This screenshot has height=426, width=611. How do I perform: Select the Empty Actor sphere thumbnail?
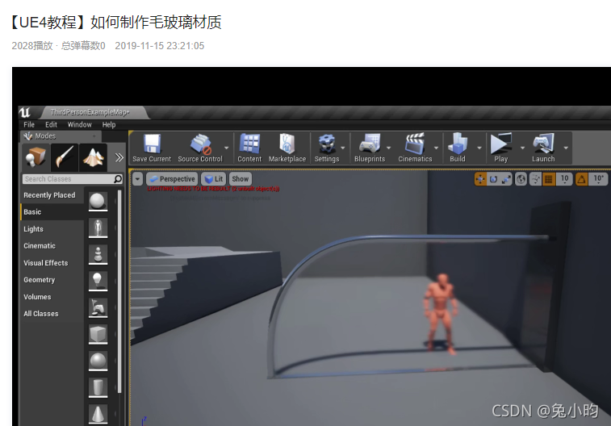coord(98,202)
